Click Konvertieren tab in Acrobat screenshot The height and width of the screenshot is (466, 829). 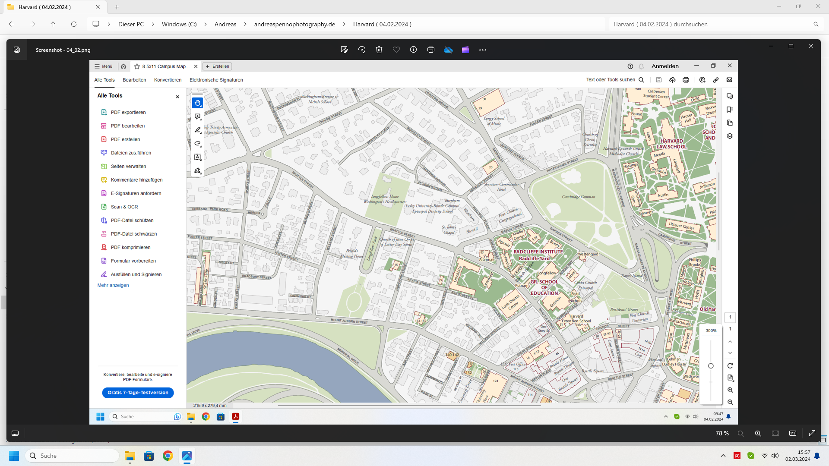point(168,80)
